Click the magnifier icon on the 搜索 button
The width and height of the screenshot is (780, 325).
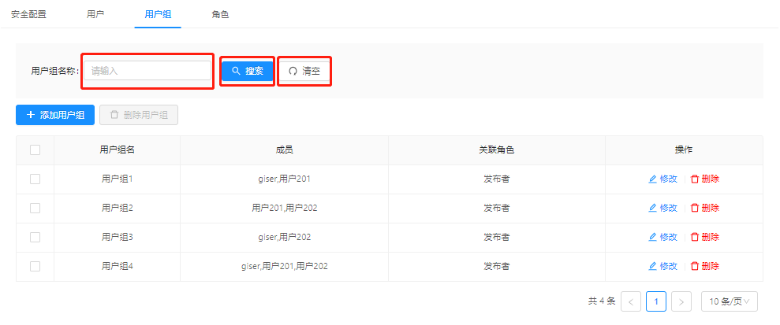[x=236, y=71]
